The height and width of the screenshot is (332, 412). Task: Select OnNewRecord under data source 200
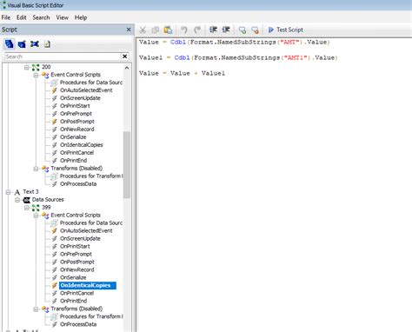click(77, 129)
